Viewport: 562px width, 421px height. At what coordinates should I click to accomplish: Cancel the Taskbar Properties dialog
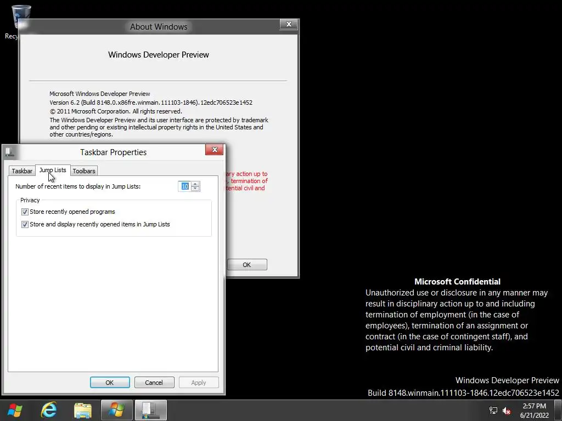154,382
